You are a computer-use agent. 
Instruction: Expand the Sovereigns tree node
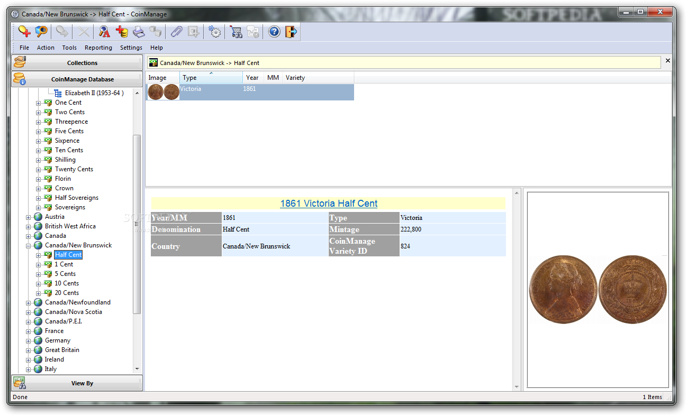coord(38,207)
